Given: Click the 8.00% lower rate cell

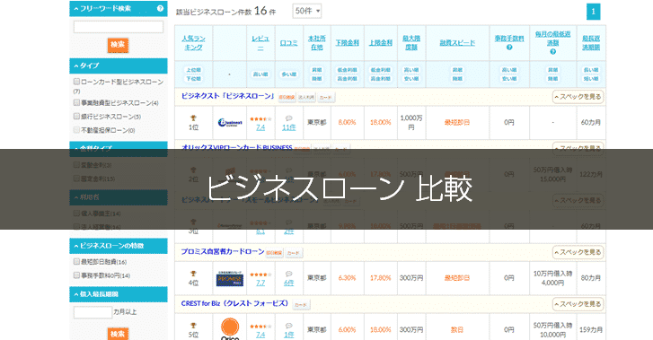Looking at the screenshot, I should (x=347, y=122).
